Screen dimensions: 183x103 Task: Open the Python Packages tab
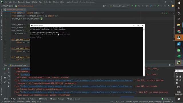point(57,99)
